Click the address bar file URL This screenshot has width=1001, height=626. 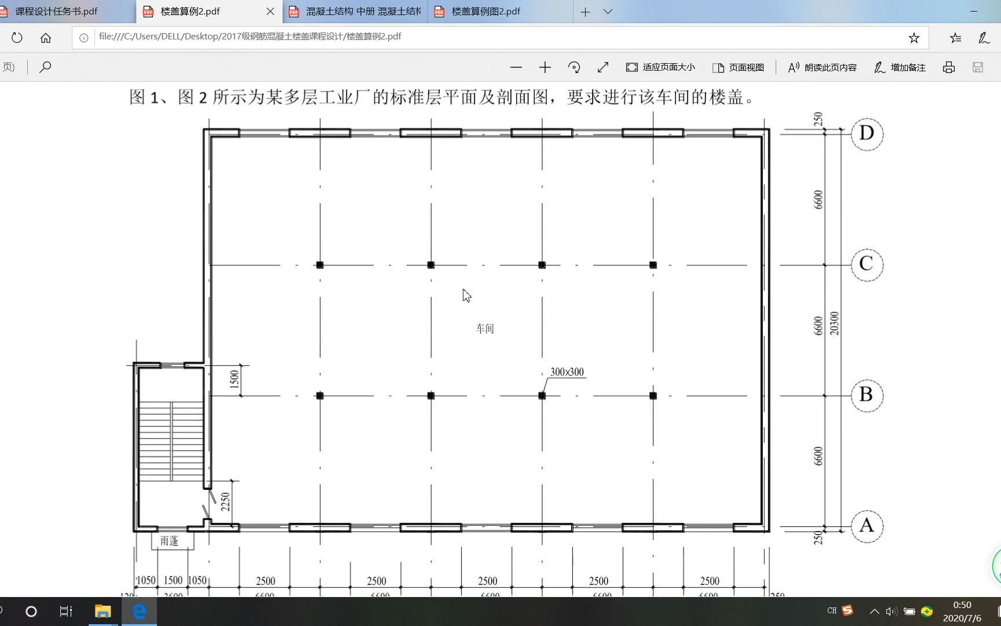click(250, 37)
